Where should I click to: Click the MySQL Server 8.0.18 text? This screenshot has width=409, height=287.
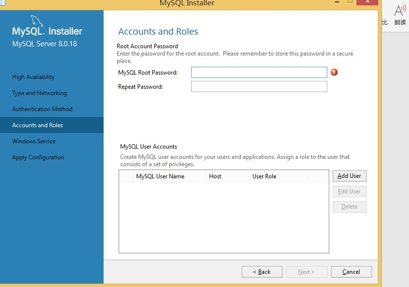click(44, 44)
